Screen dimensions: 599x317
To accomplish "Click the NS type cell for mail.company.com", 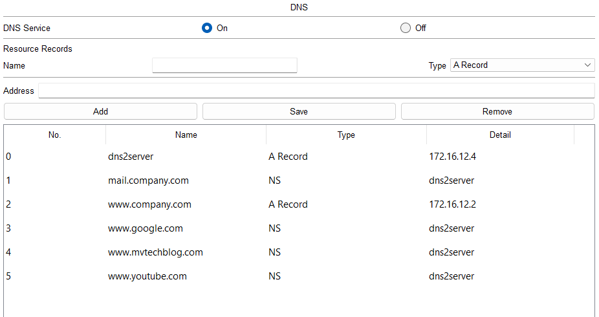I will click(275, 180).
